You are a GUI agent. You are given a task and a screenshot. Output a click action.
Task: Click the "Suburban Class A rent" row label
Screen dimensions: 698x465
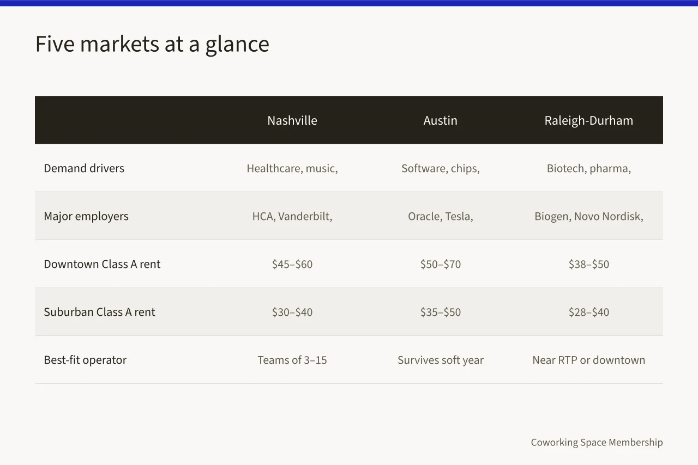tap(99, 312)
